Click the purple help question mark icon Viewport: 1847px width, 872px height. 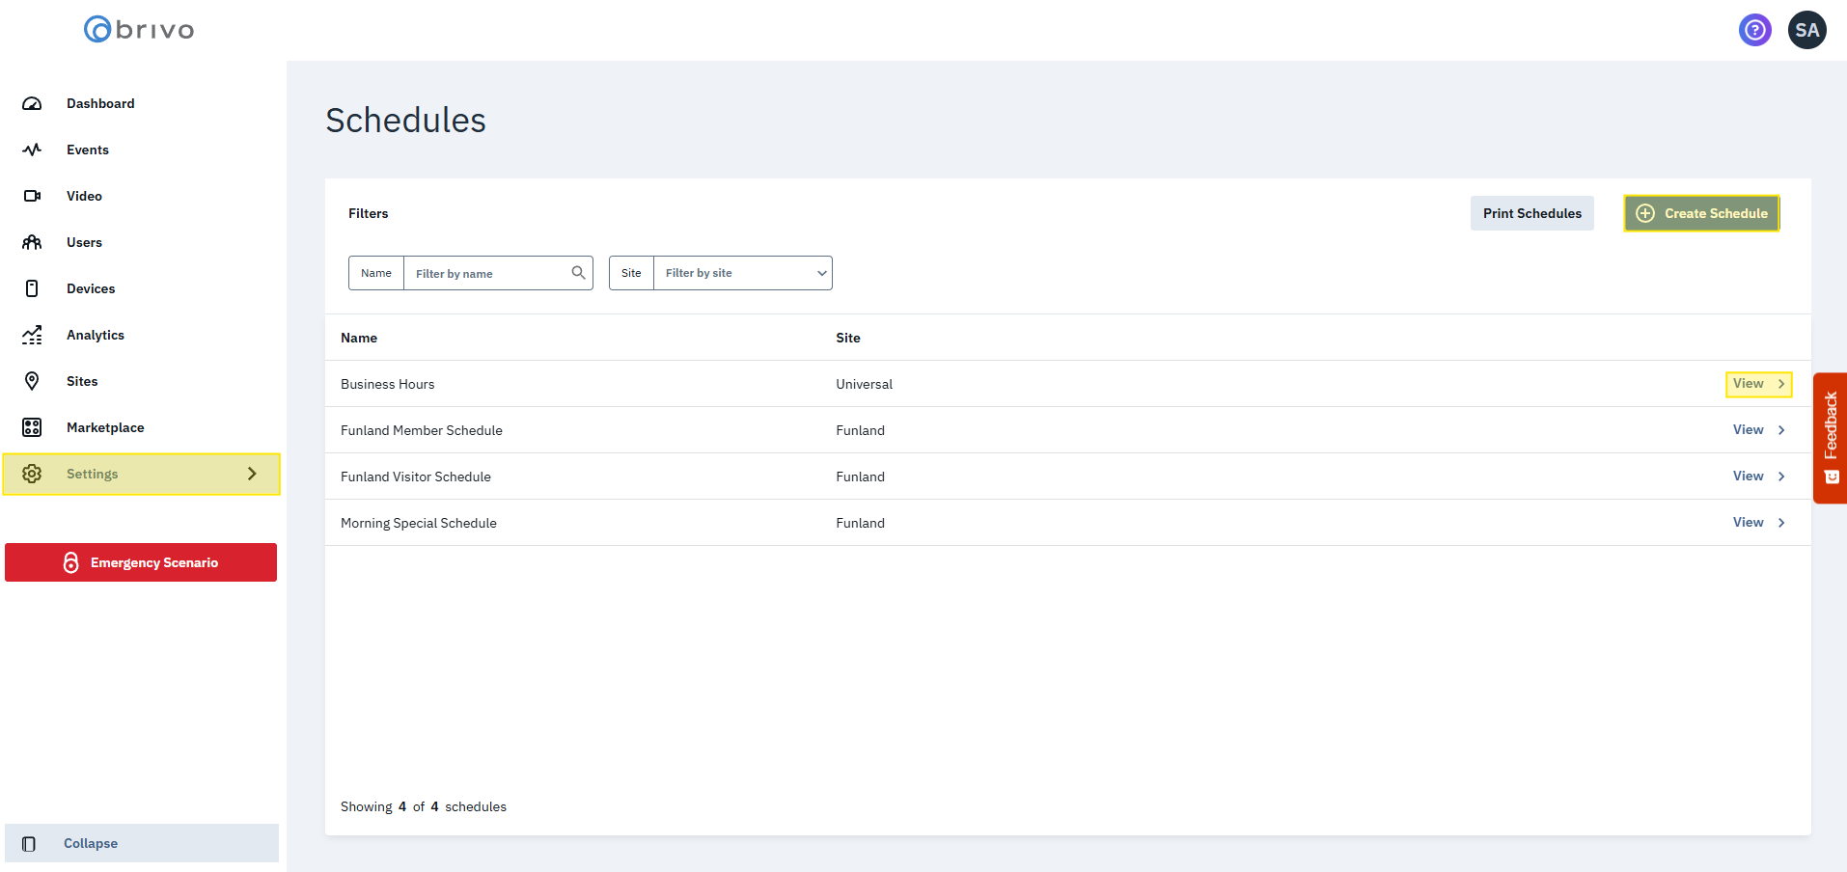1754,30
